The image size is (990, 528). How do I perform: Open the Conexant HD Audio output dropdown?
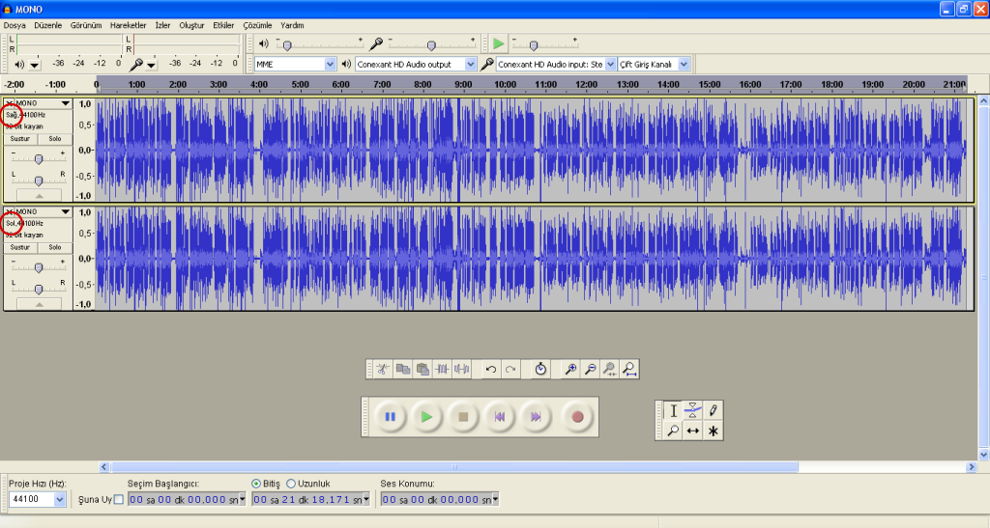(416, 65)
